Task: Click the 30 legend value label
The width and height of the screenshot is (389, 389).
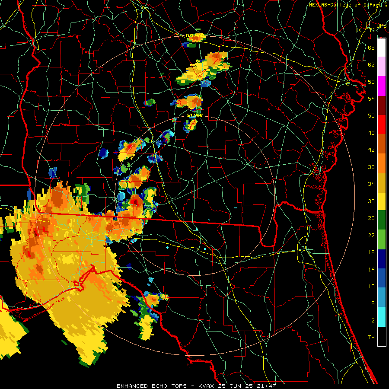Action: click(x=371, y=201)
